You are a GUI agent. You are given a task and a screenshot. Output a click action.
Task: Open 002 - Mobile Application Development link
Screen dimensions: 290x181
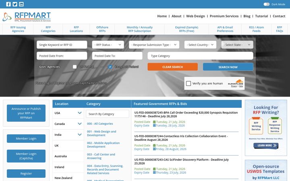(x=103, y=145)
